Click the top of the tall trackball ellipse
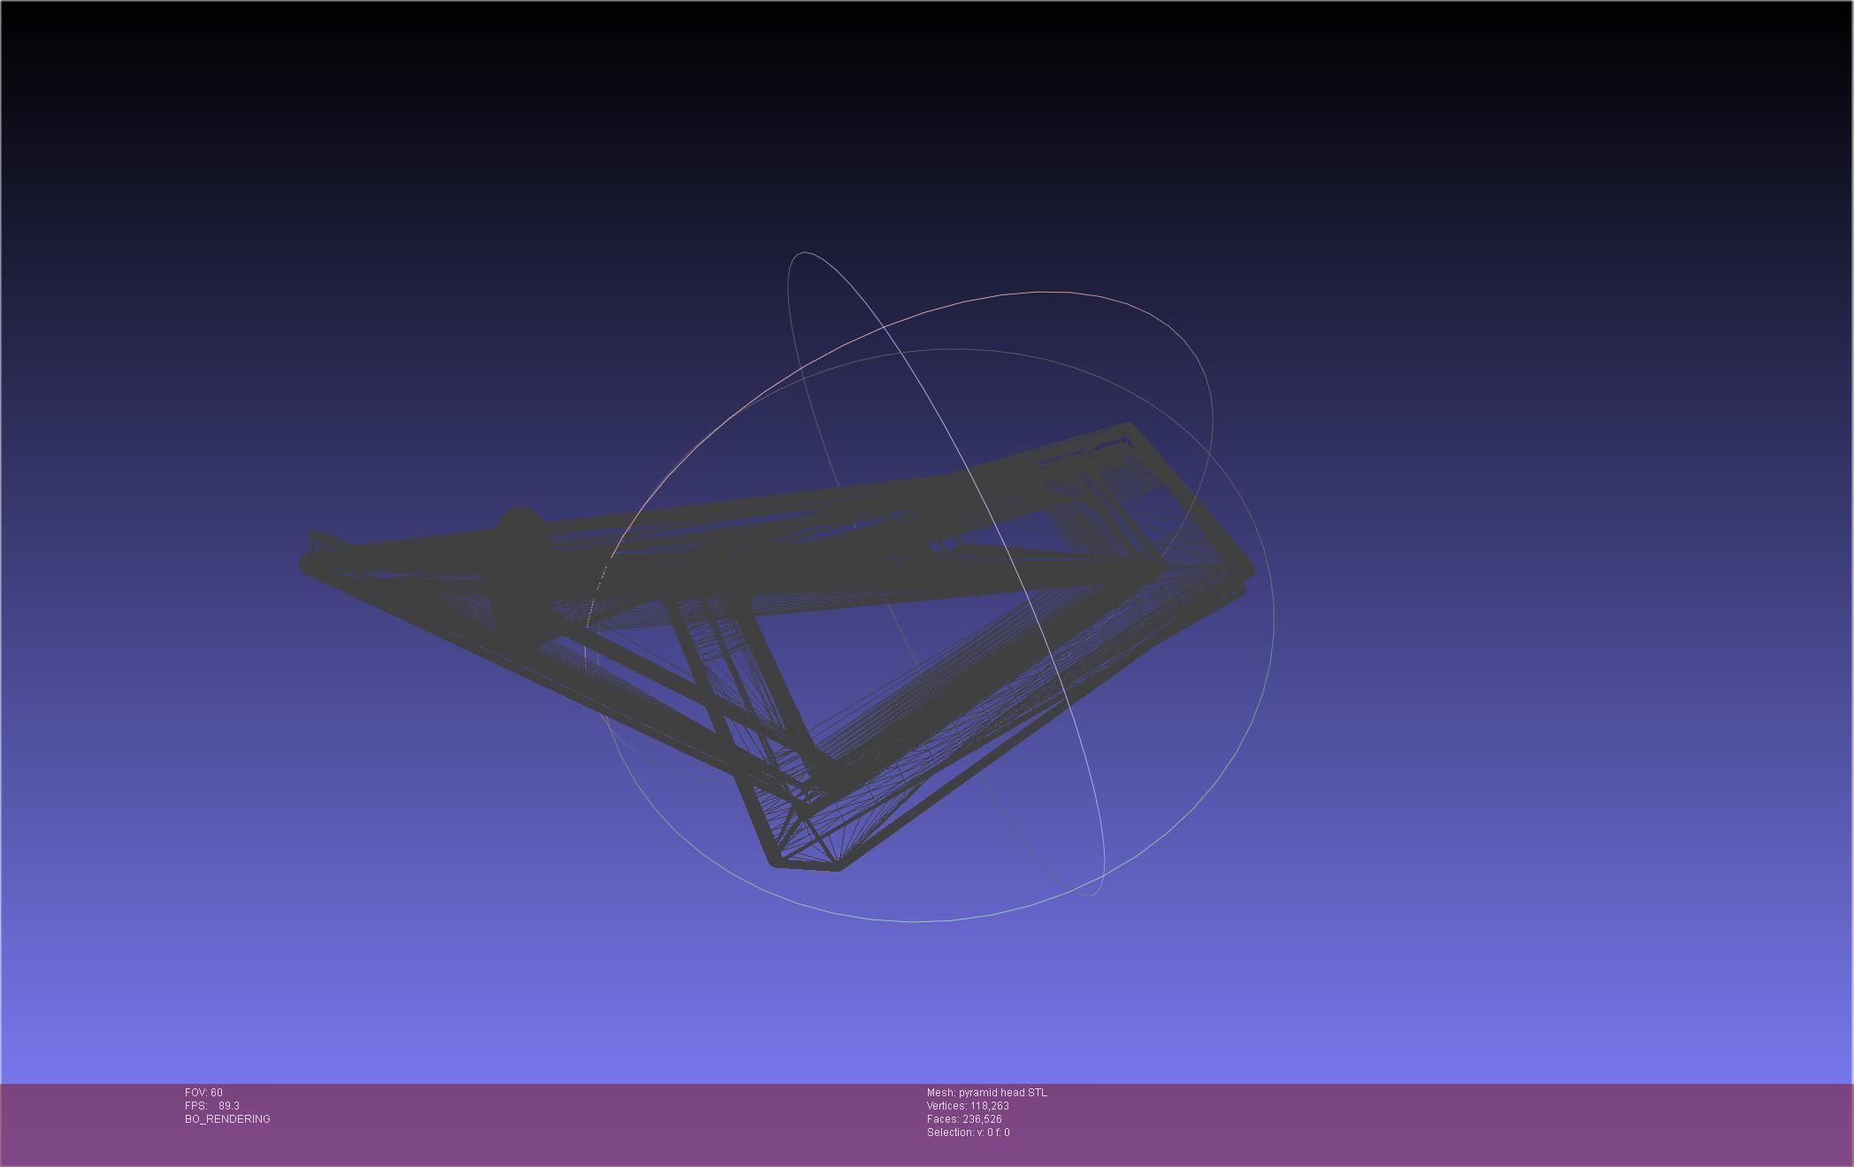Viewport: 1854px width, 1167px height. click(x=805, y=253)
